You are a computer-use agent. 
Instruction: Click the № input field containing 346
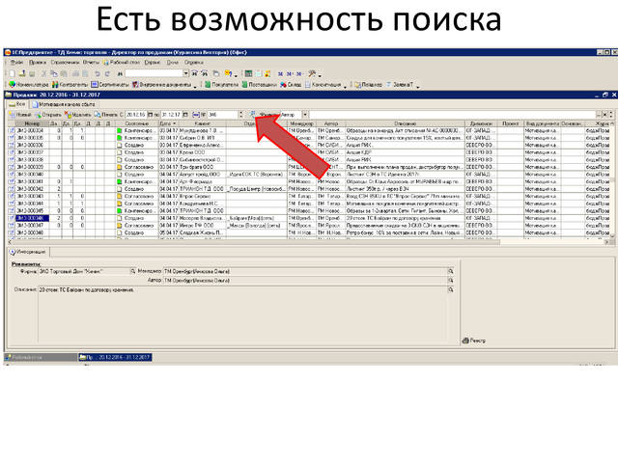(x=223, y=115)
